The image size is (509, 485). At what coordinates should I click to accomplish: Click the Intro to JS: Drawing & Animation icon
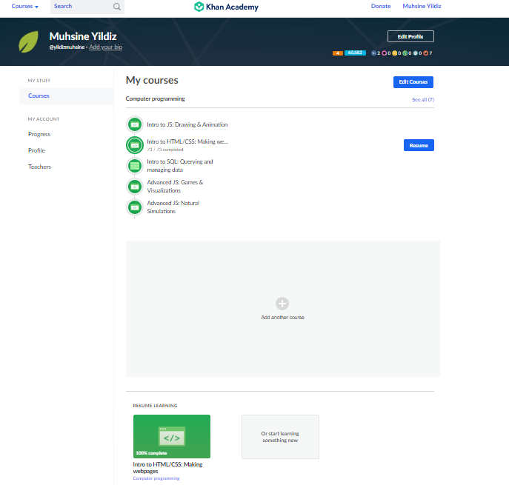click(x=134, y=124)
